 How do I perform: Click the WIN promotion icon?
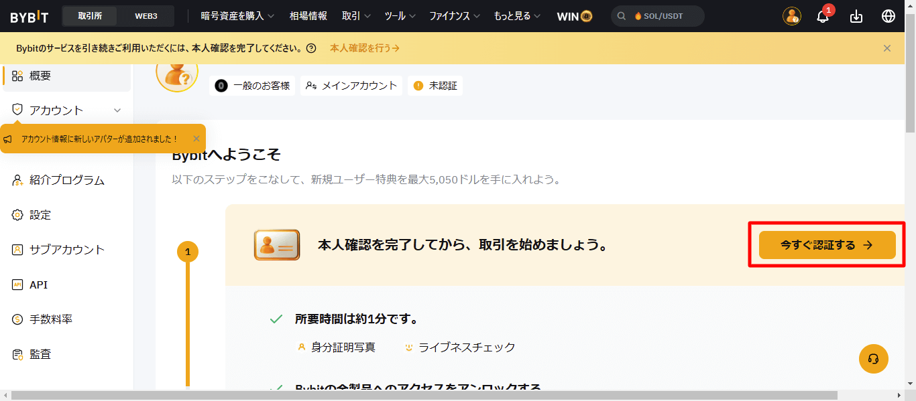(x=573, y=15)
